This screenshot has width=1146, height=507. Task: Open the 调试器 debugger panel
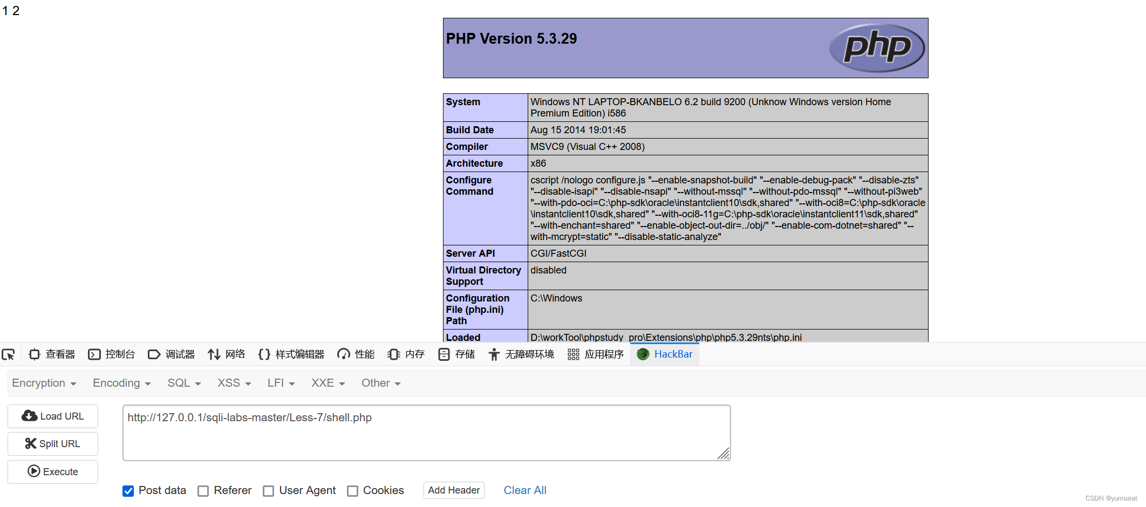pos(170,354)
